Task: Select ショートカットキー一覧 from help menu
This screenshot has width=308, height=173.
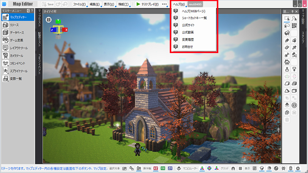Action: 194,18
